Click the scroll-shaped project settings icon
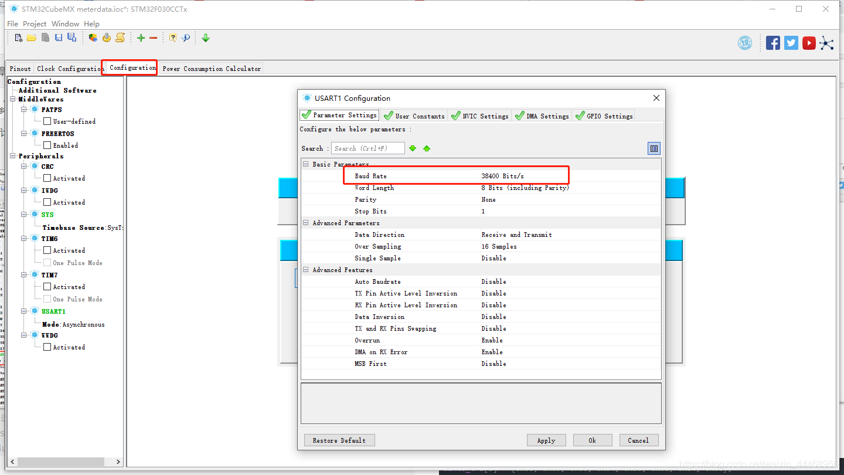Screen dimensions: 844x475 coord(120,38)
